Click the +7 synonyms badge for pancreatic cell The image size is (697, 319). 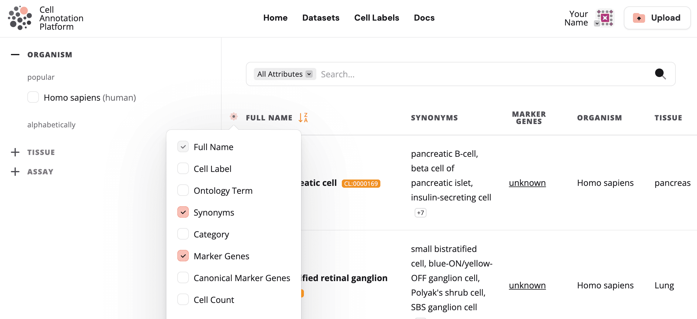(420, 213)
